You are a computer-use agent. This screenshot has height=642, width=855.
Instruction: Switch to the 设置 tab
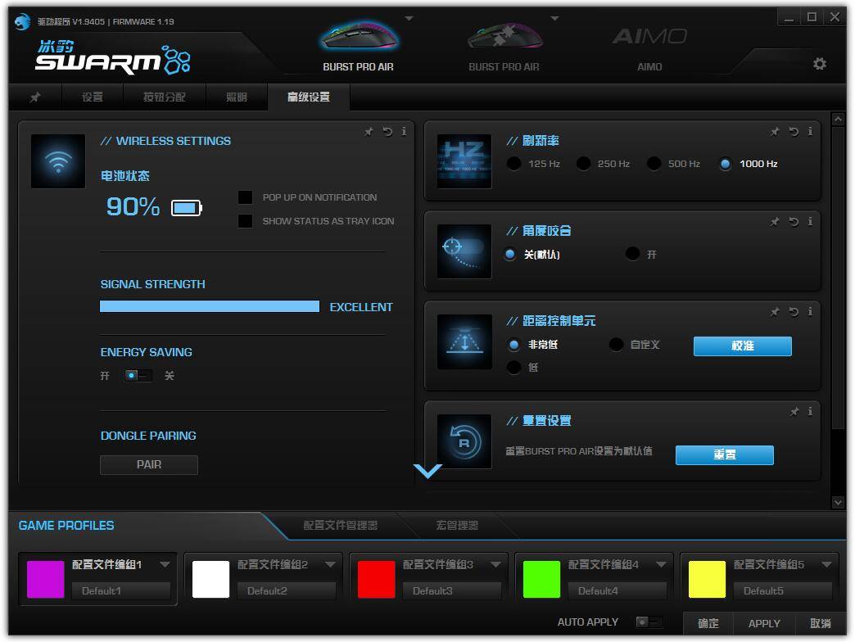[x=93, y=97]
